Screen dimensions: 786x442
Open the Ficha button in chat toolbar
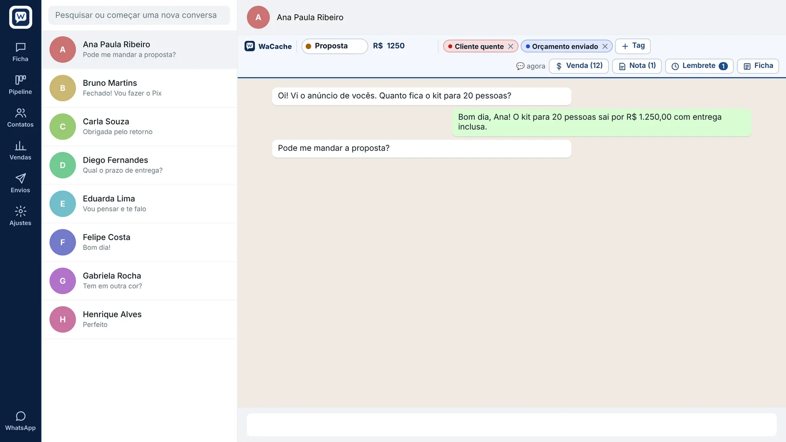click(x=758, y=66)
